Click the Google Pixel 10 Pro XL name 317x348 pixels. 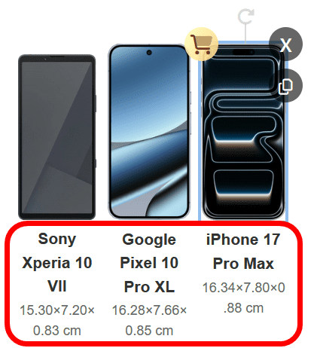pos(149,263)
